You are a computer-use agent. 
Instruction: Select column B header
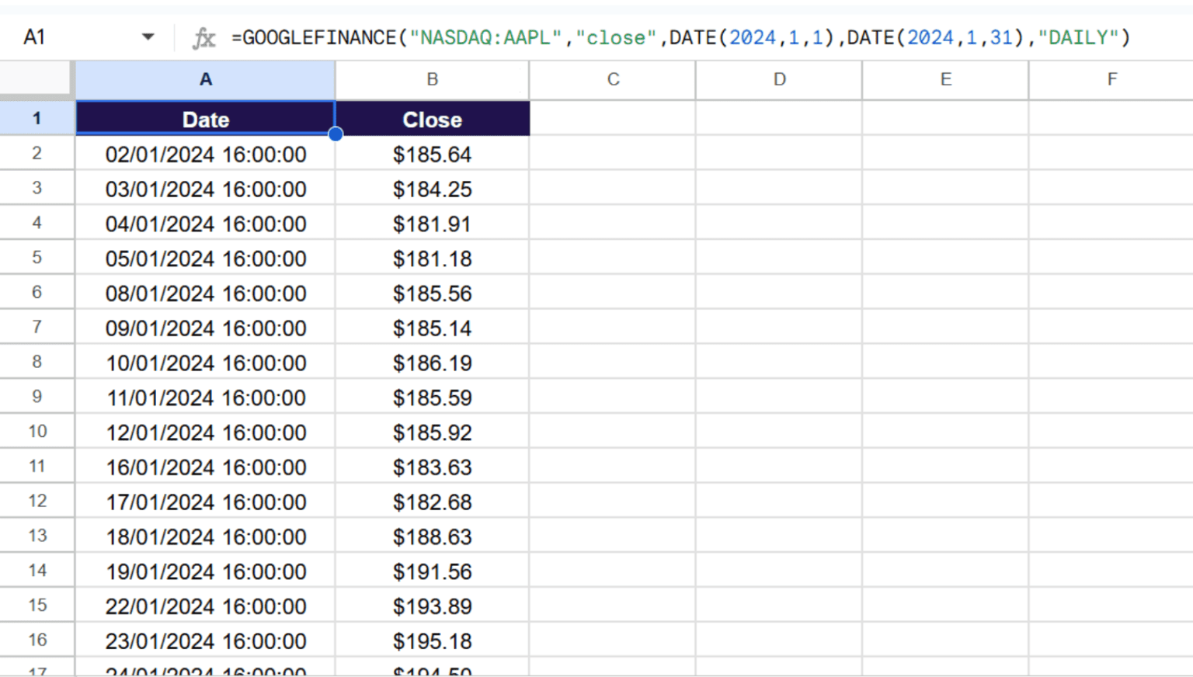click(432, 79)
